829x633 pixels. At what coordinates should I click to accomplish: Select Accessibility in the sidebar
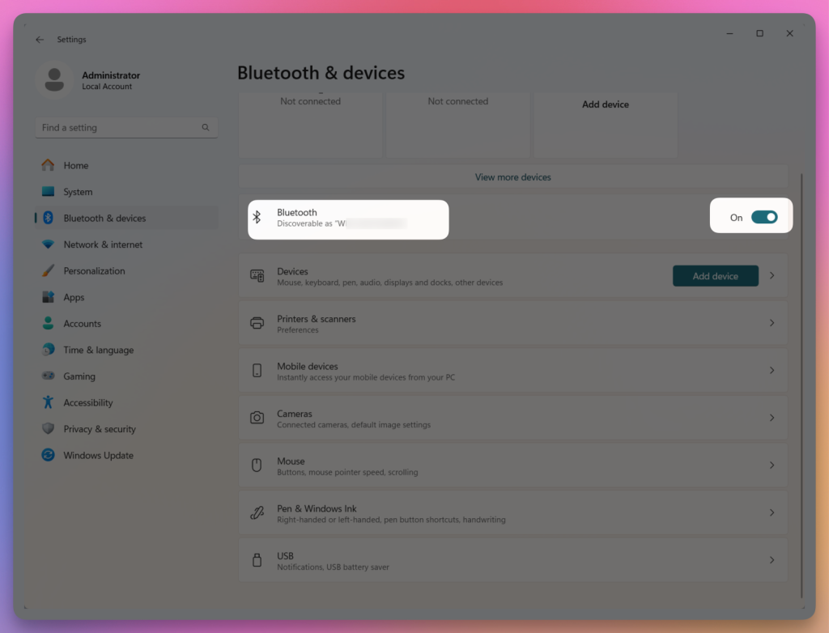pyautogui.click(x=126, y=402)
